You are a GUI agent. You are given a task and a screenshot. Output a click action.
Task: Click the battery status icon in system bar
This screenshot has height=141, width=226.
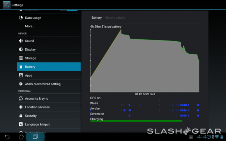tap(222, 137)
